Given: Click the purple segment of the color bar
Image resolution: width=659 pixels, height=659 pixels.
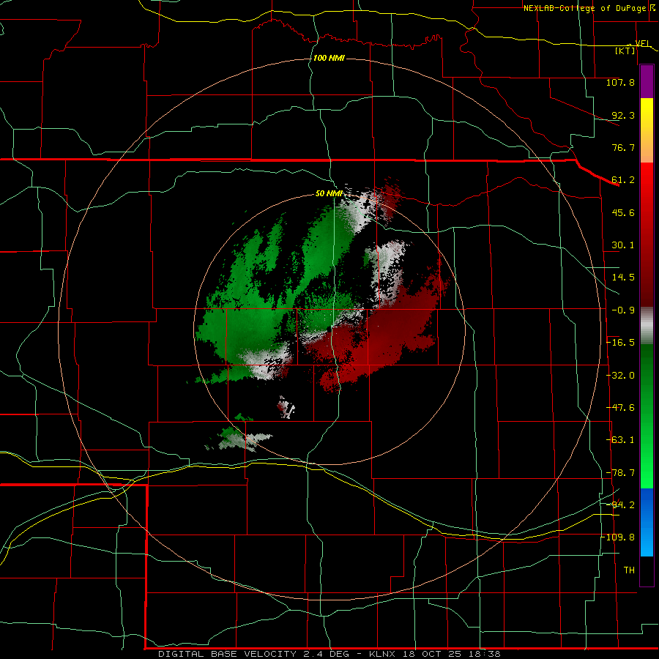Looking at the screenshot, I should coord(647,82).
